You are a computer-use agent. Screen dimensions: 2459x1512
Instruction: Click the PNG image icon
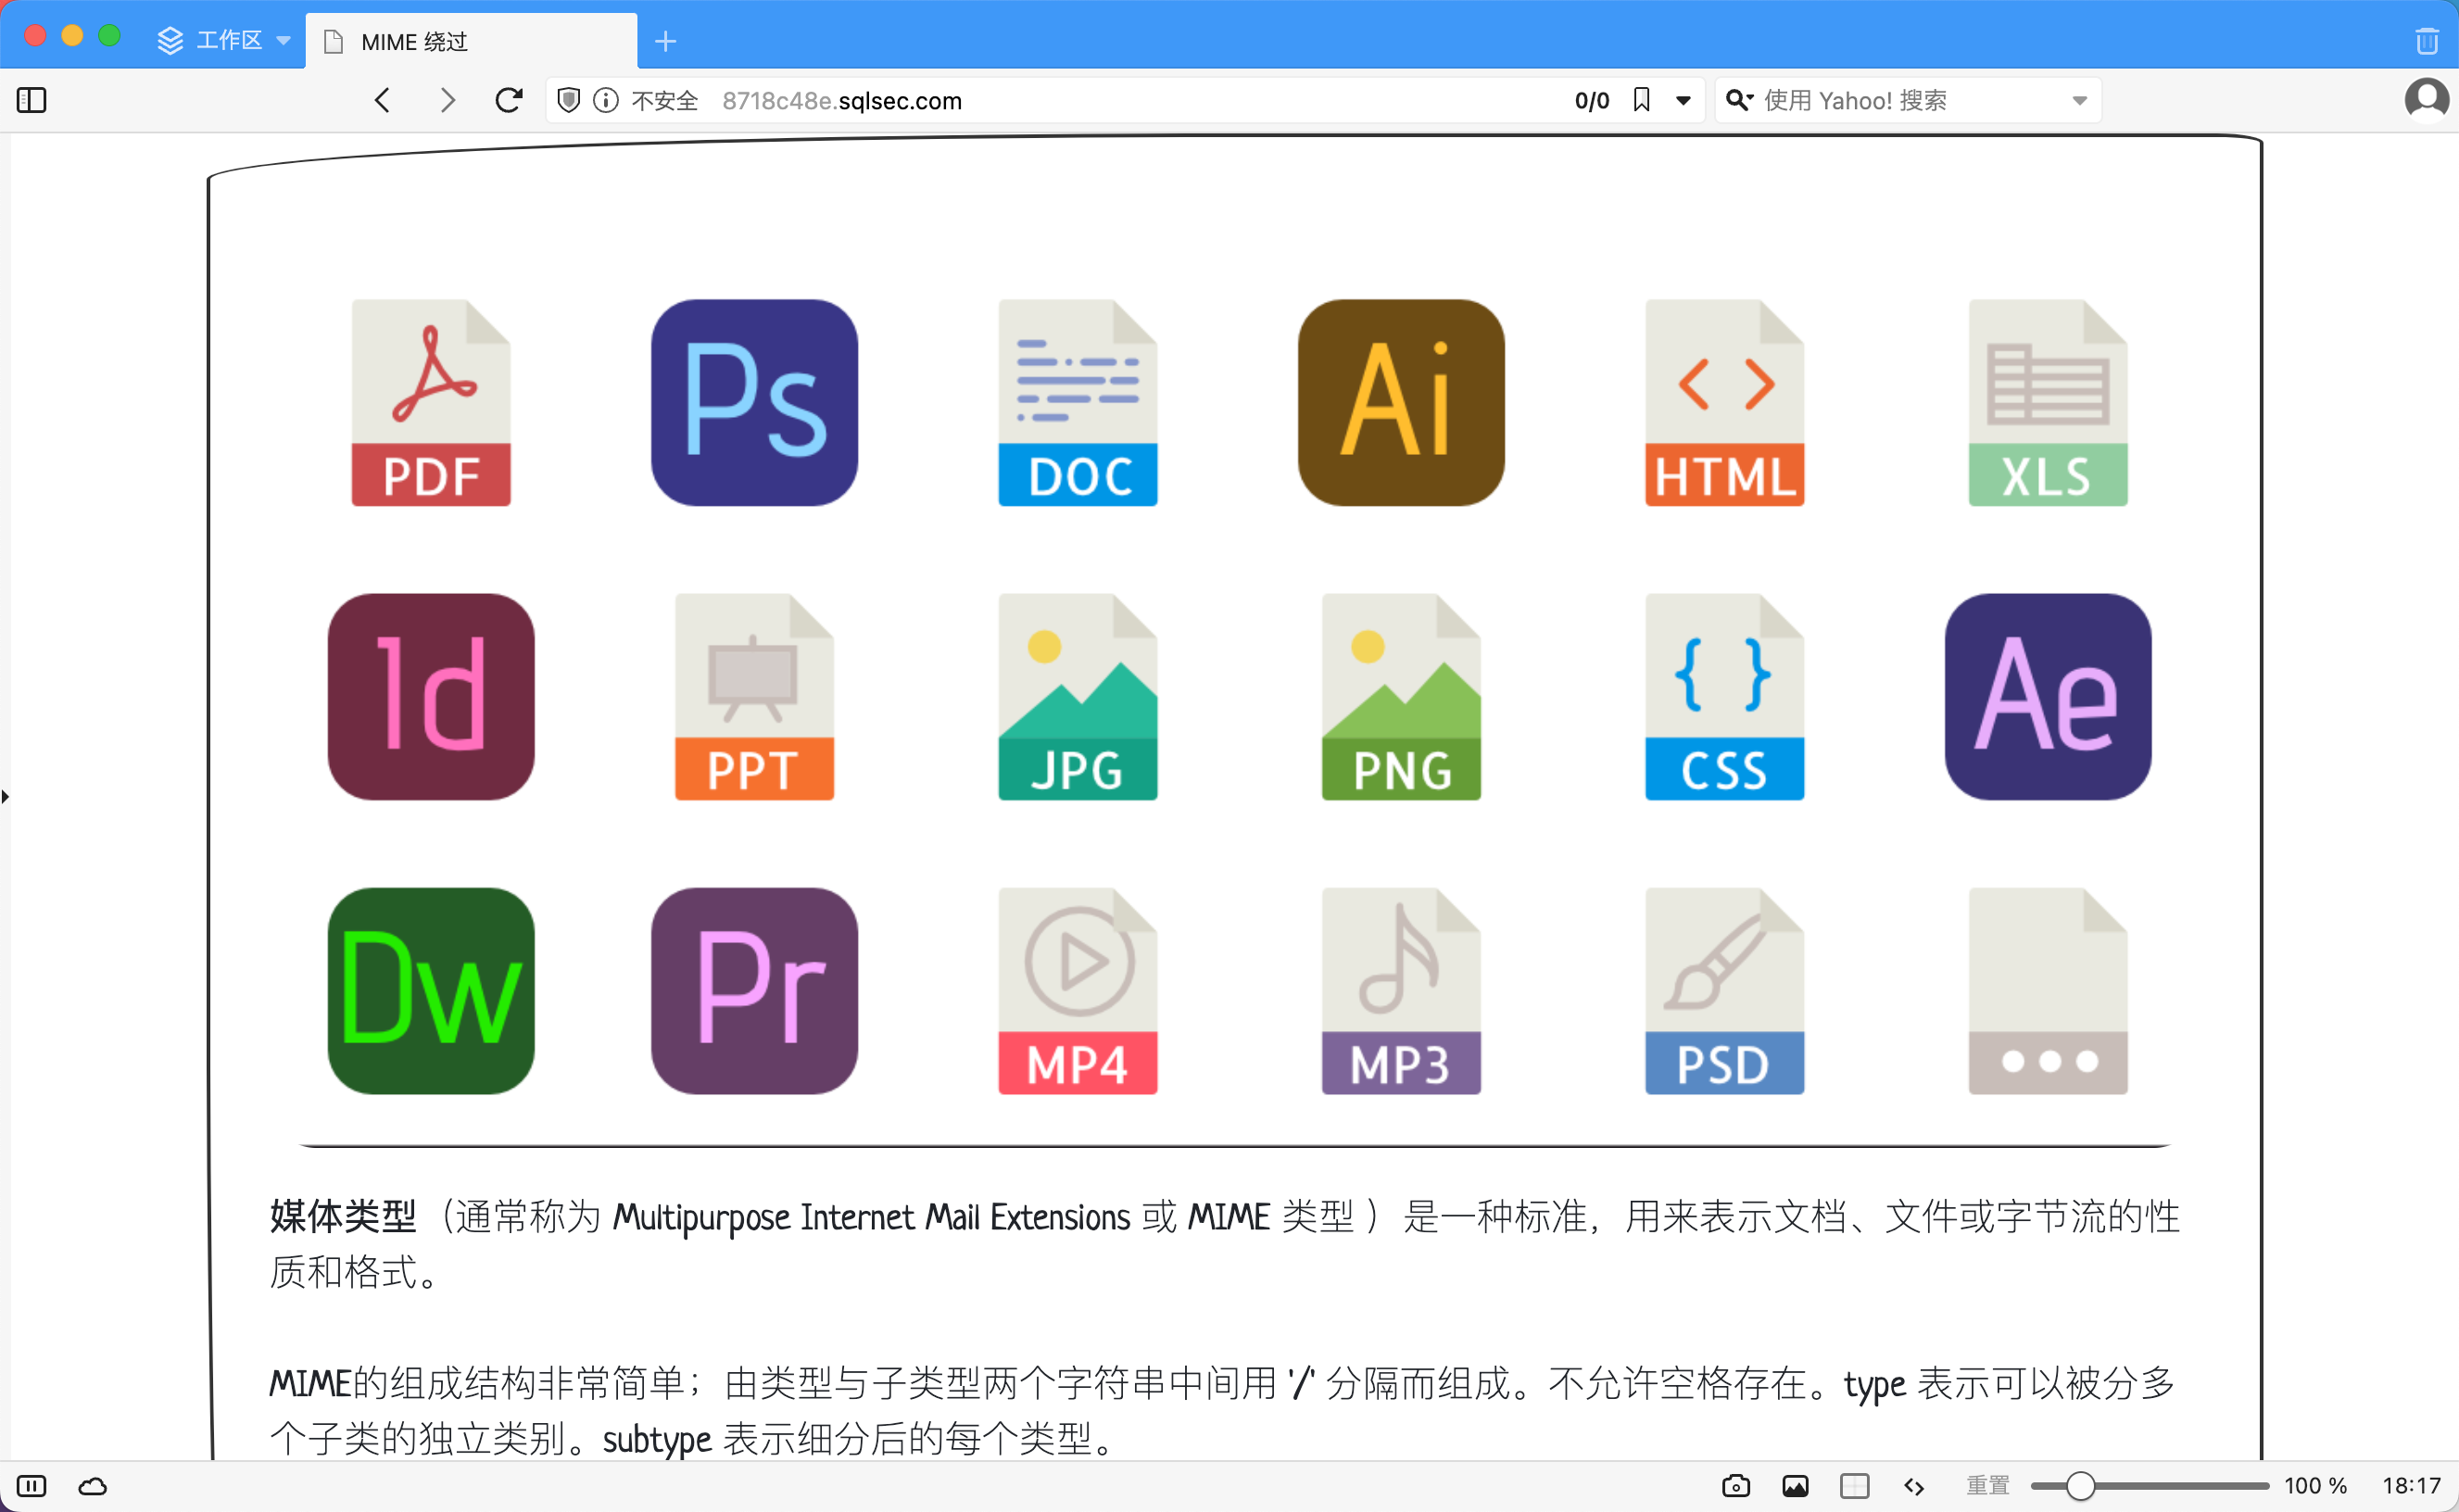(x=1401, y=697)
